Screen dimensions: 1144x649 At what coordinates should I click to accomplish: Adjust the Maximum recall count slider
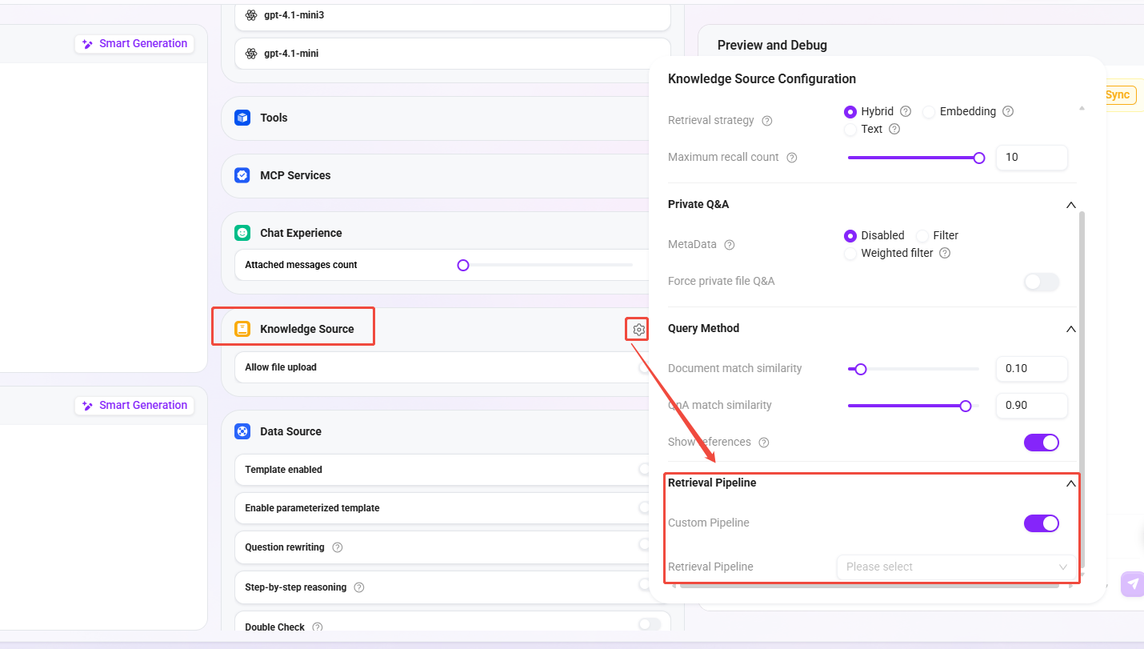pyautogui.click(x=979, y=158)
